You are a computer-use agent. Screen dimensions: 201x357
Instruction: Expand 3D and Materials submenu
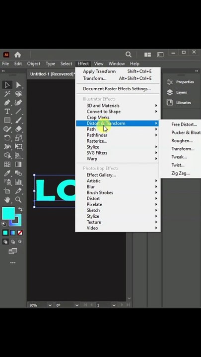tap(118, 106)
